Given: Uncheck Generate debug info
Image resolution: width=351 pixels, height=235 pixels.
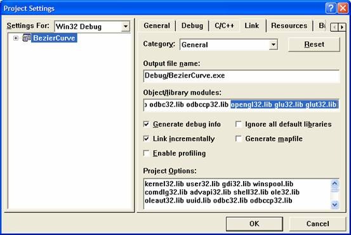Looking at the screenshot, I should pyautogui.click(x=146, y=124).
